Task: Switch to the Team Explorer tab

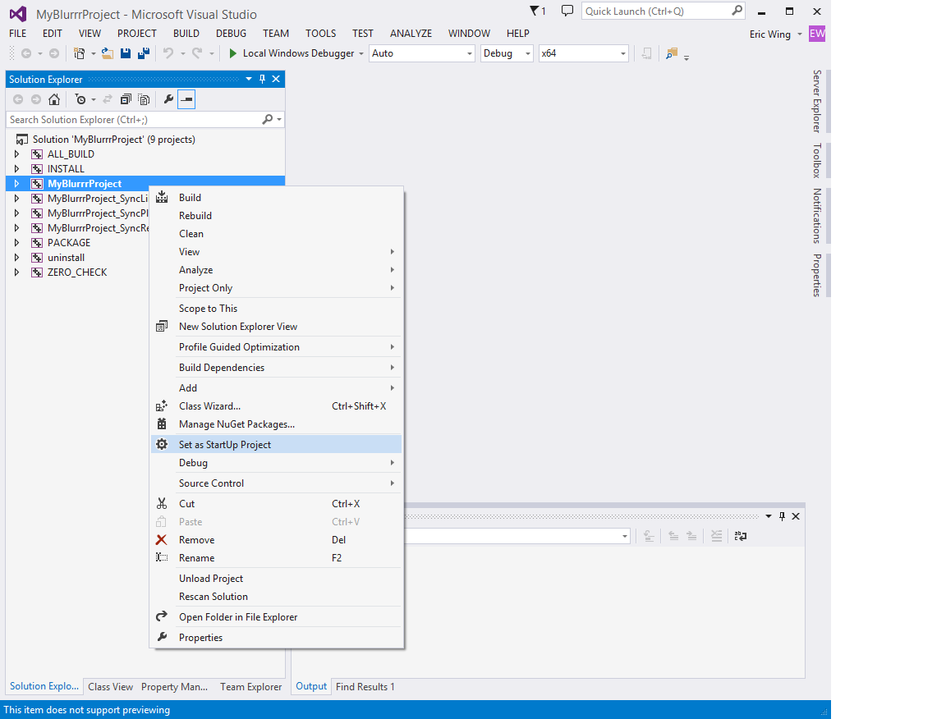Action: (x=250, y=687)
